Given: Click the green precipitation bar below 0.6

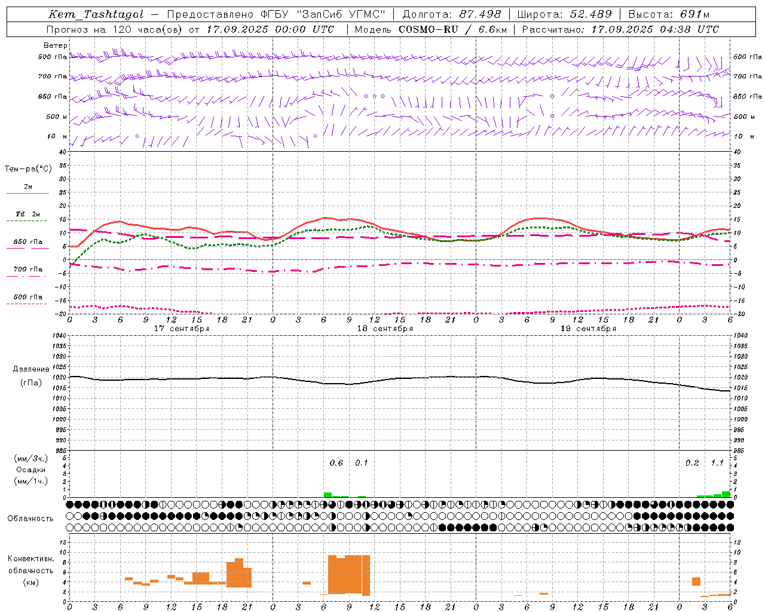Looking at the screenshot, I should coord(328,495).
